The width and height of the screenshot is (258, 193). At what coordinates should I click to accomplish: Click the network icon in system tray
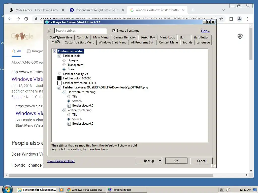(222, 190)
